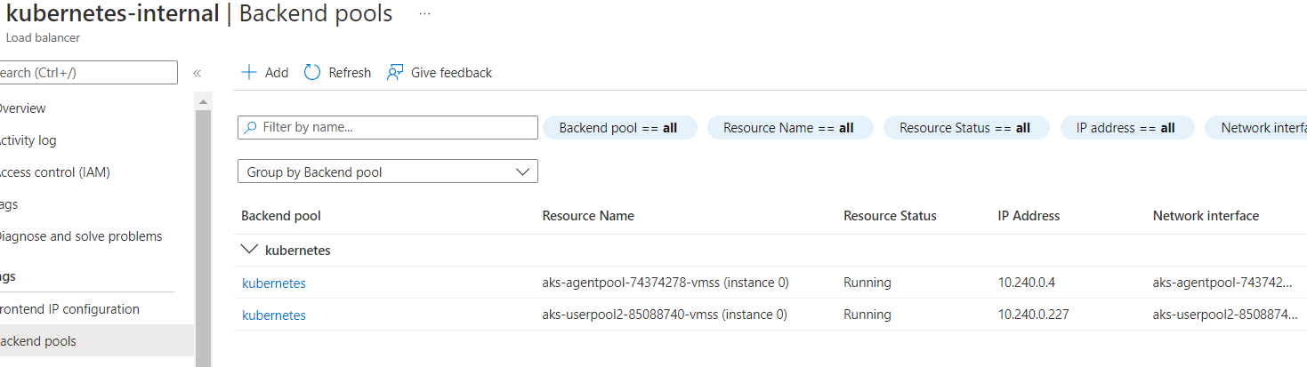The width and height of the screenshot is (1307, 367).
Task: Click the Add button label
Action: coord(277,73)
